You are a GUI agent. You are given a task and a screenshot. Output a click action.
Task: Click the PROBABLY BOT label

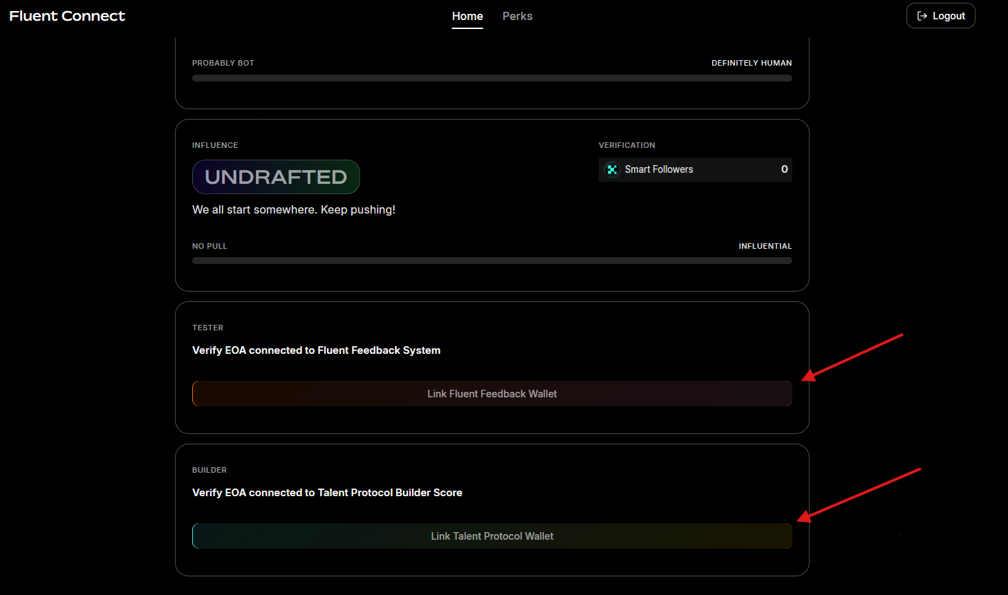click(223, 63)
